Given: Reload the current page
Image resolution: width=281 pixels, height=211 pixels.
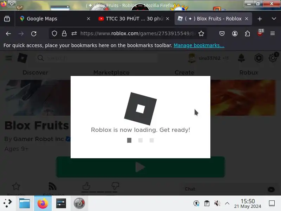Looking at the screenshot, I should 34,33.
